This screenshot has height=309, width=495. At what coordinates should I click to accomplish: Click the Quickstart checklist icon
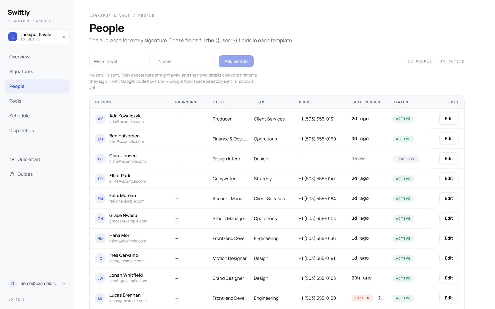pos(12,159)
